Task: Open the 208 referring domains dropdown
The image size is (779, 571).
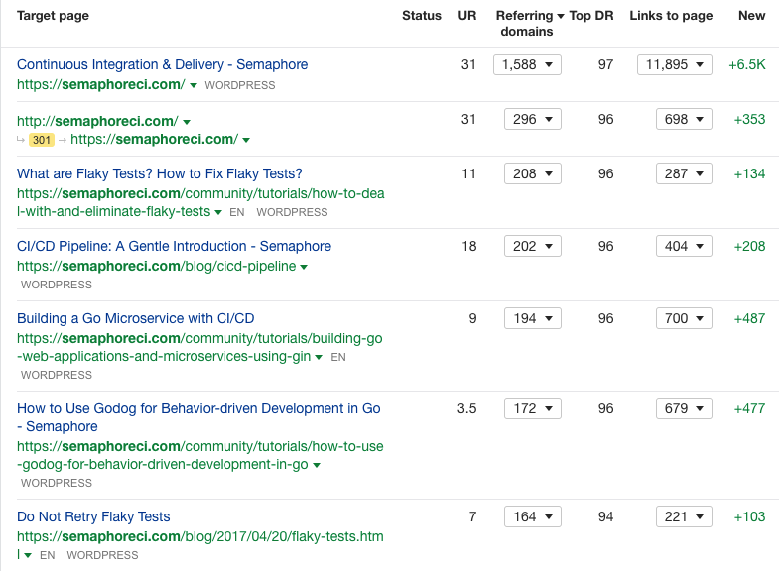Action: (532, 173)
